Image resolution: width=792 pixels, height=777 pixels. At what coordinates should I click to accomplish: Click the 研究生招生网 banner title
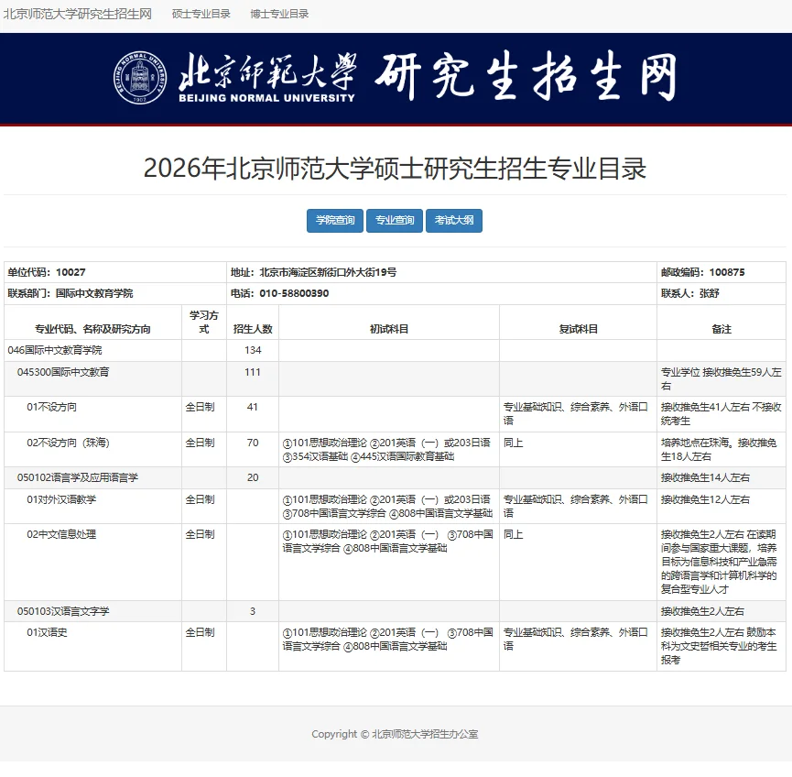point(526,77)
